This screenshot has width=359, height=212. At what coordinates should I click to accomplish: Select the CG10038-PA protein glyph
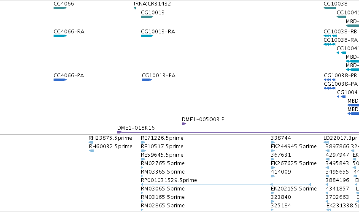coord(330,88)
